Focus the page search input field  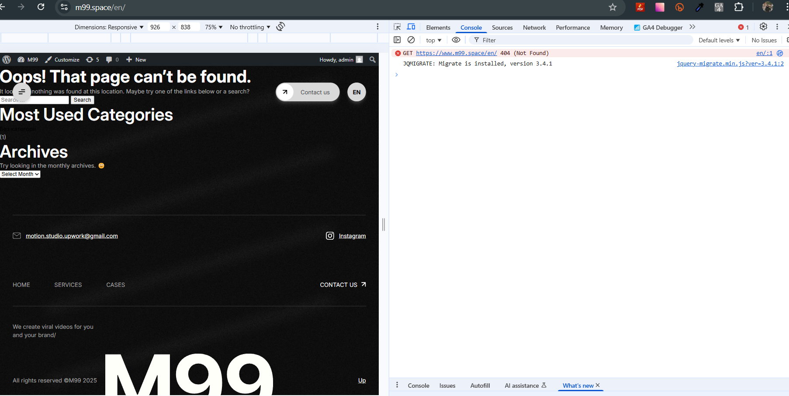(x=35, y=100)
